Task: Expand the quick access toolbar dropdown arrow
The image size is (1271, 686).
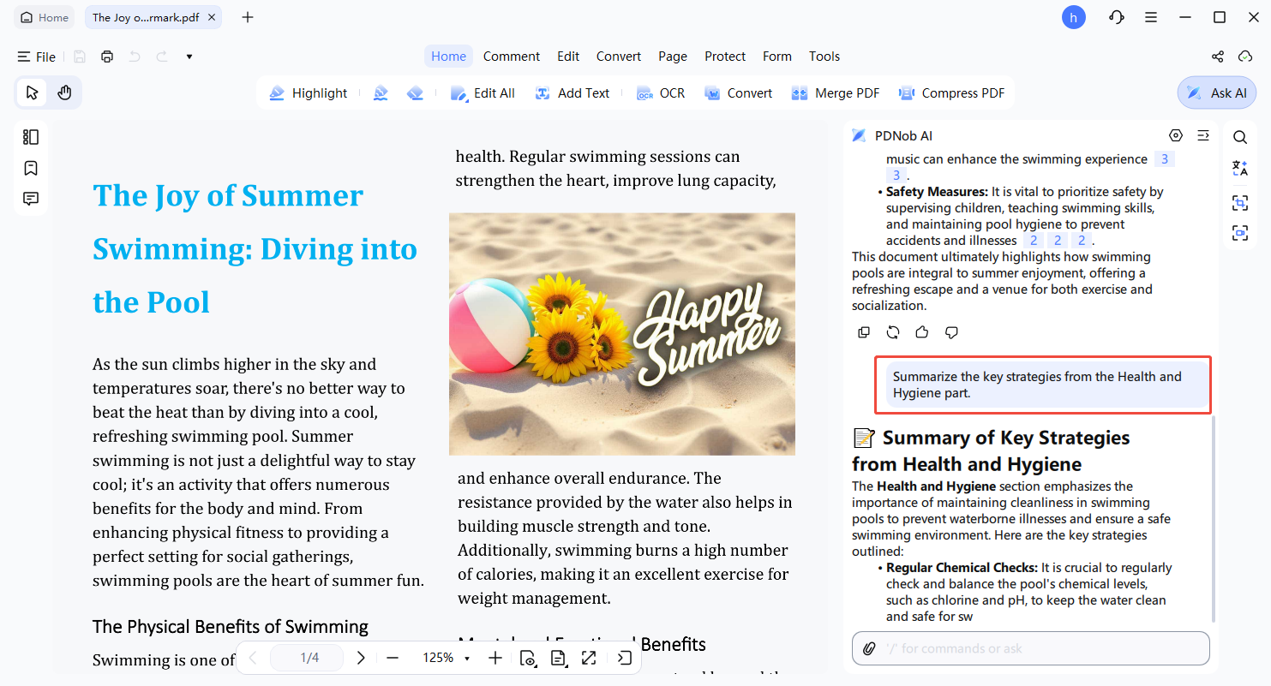Action: coord(189,57)
